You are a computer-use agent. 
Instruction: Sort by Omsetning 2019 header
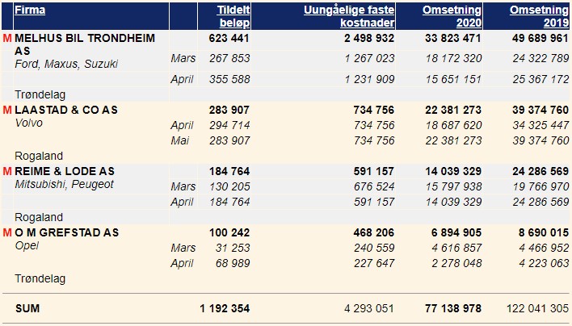[539, 16]
